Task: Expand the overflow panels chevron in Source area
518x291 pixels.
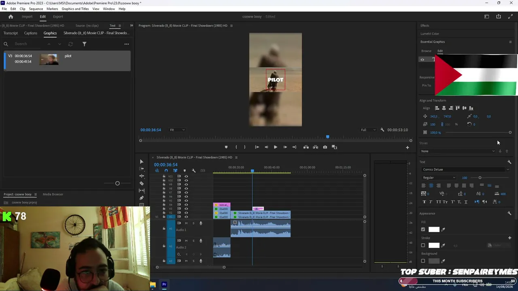Action: click(131, 25)
